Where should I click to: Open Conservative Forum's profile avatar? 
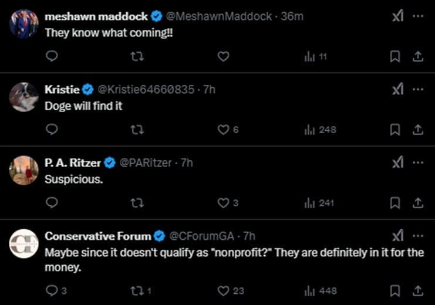tap(24, 243)
